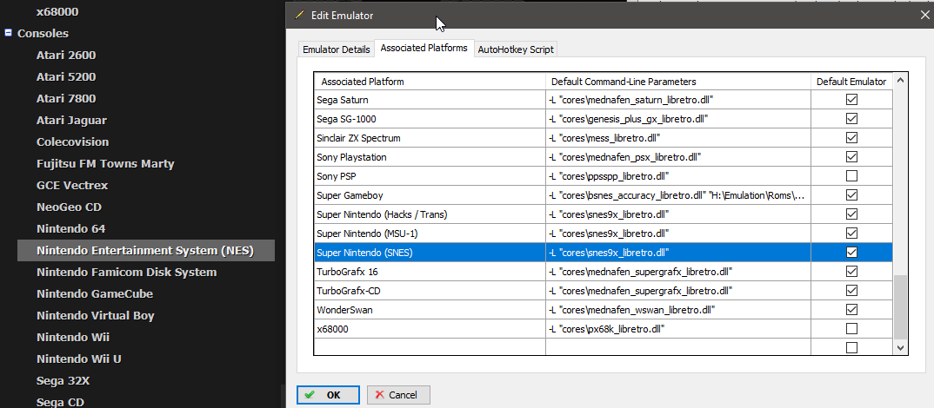This screenshot has width=934, height=408.
Task: Select the x68000 platform cell in table
Action: pos(430,328)
